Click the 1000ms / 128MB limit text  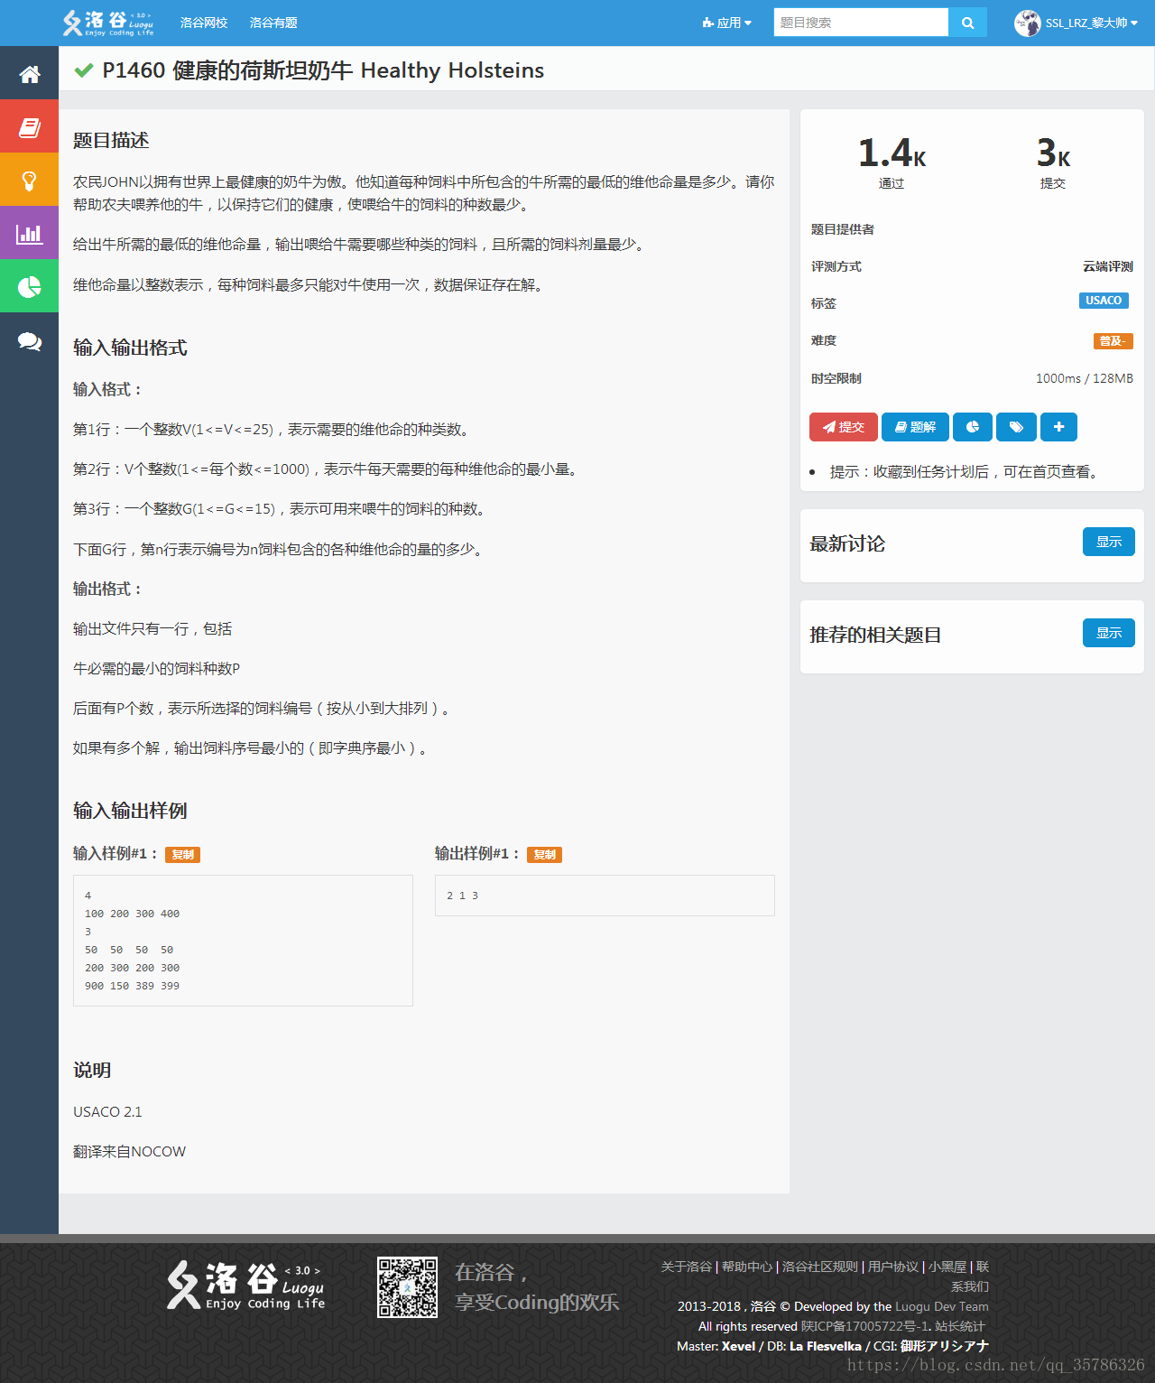tap(1085, 378)
